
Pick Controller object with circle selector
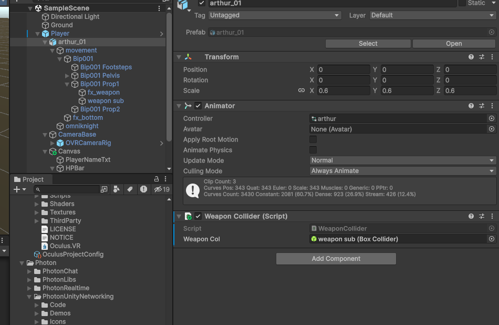(491, 118)
